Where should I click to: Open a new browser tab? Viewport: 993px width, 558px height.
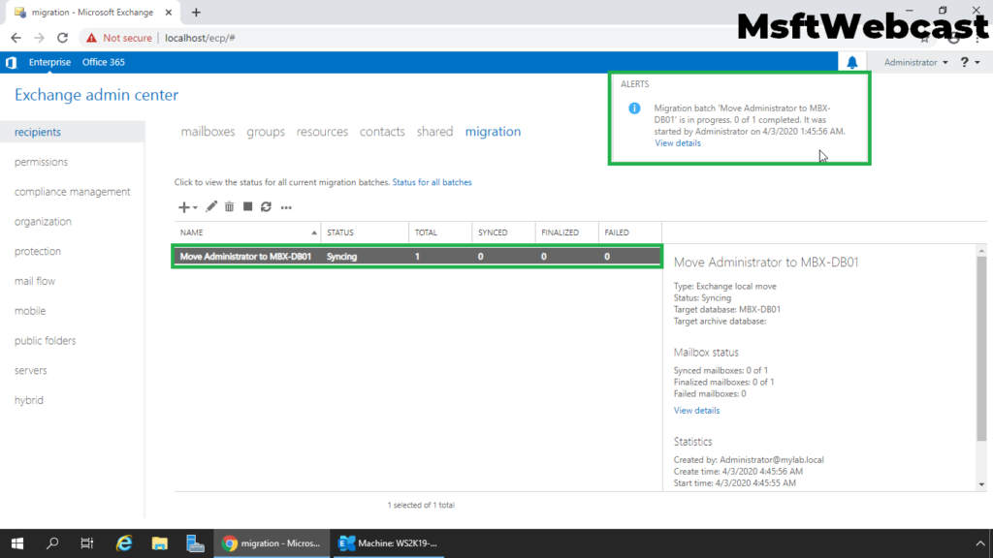[x=196, y=12]
